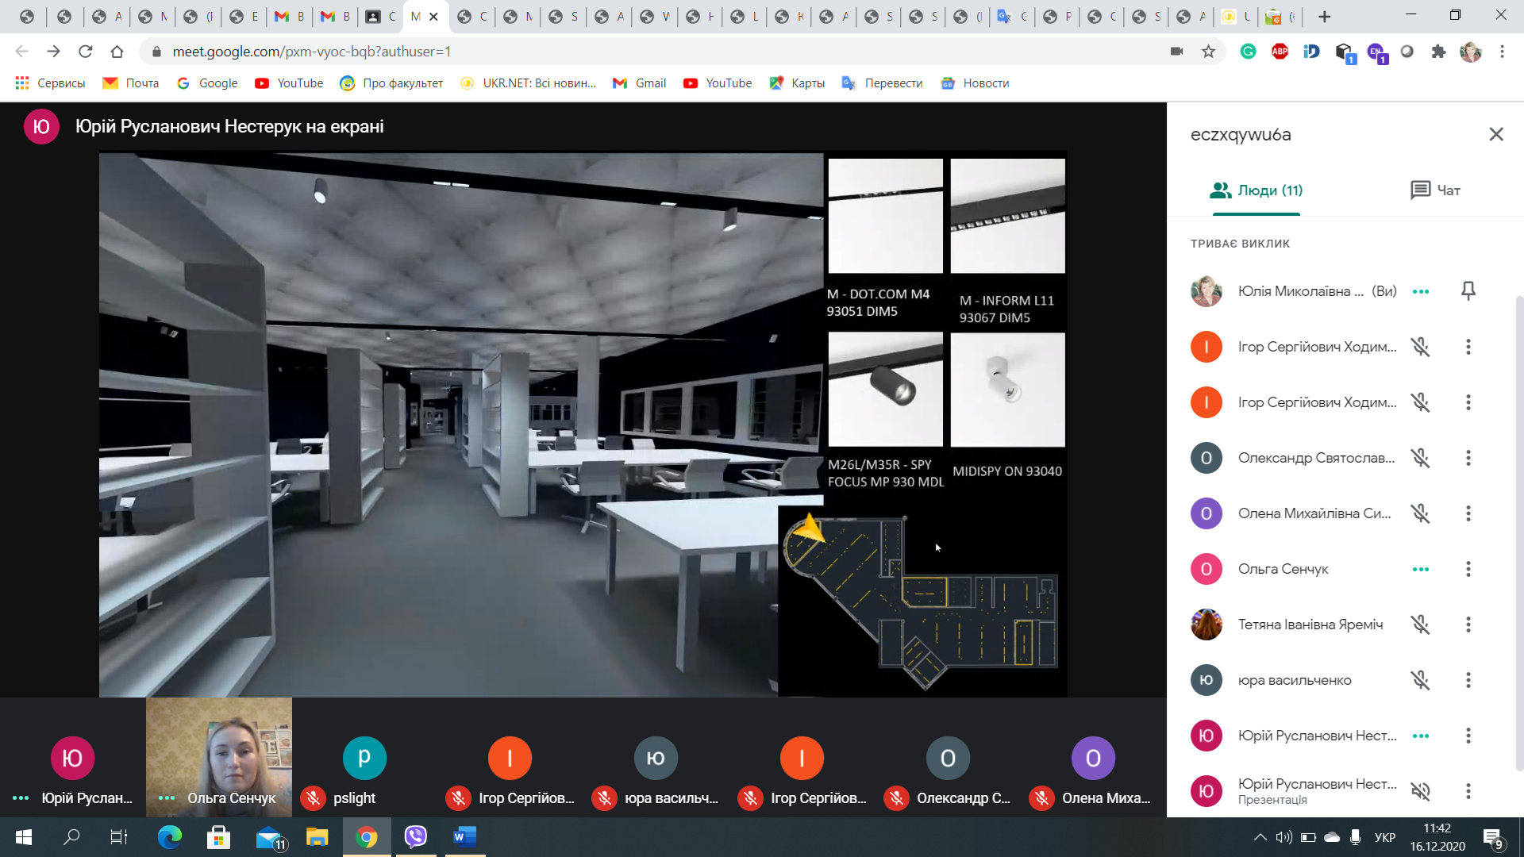Pin Юлія Миколаївна with the pin icon
This screenshot has height=857, width=1524.
tap(1468, 291)
